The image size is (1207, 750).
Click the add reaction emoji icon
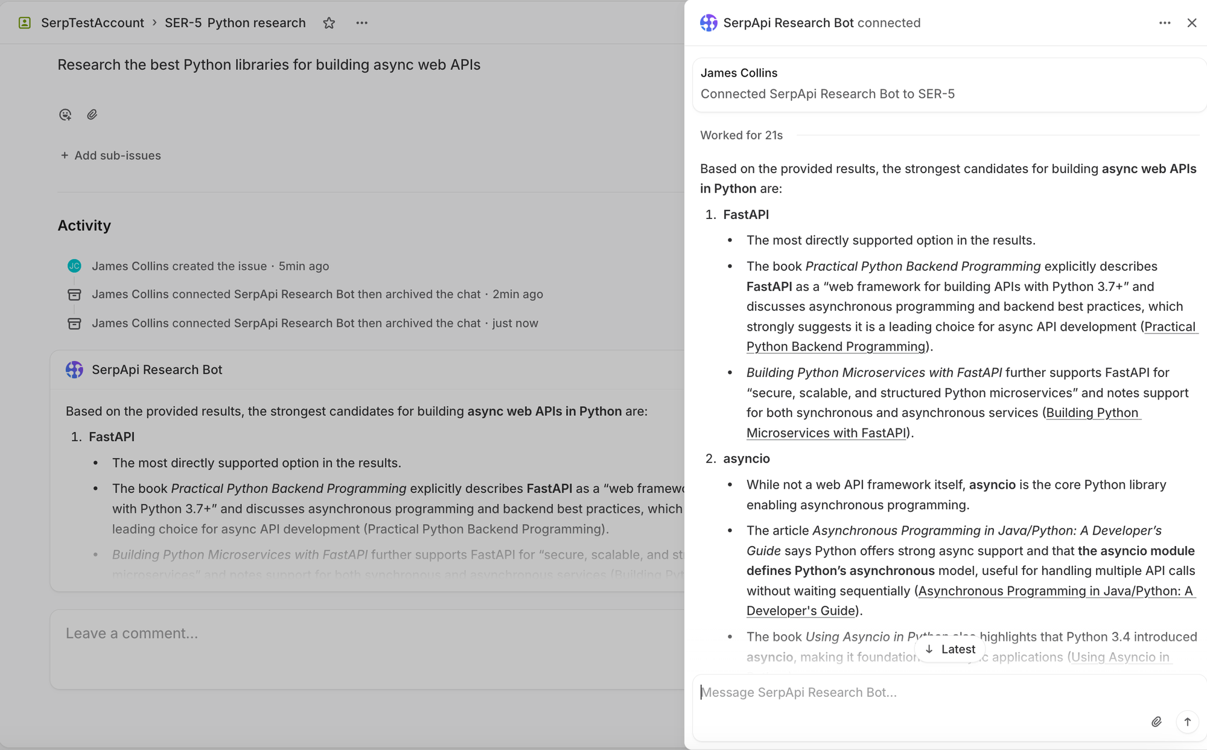point(65,115)
